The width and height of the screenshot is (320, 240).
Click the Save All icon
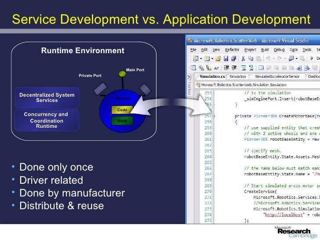[x=233, y=58]
